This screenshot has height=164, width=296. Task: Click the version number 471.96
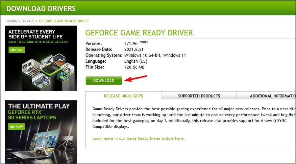(131, 44)
